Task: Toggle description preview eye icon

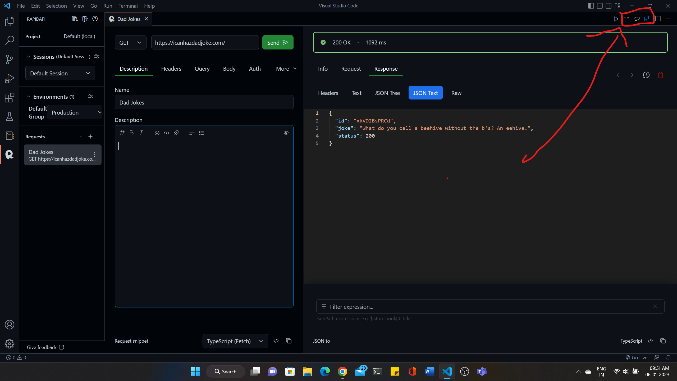Action: coord(286,133)
